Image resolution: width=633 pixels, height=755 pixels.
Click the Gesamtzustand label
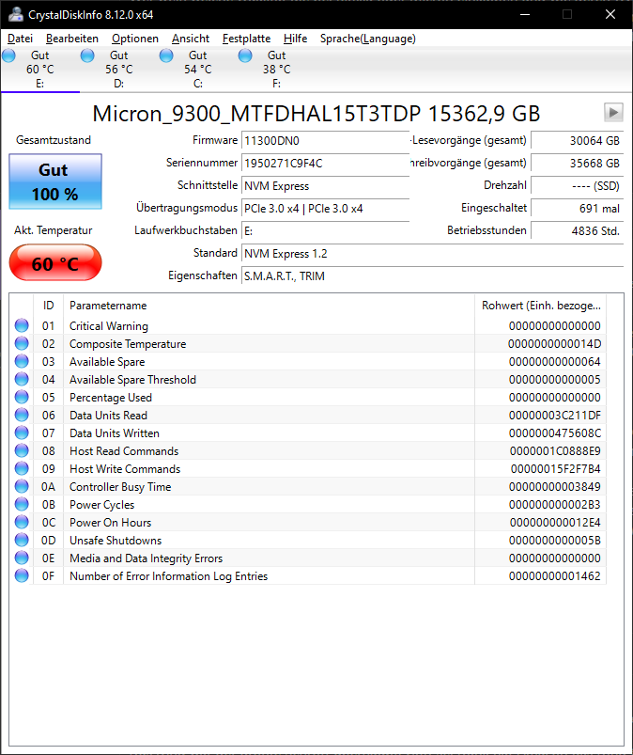pos(54,140)
